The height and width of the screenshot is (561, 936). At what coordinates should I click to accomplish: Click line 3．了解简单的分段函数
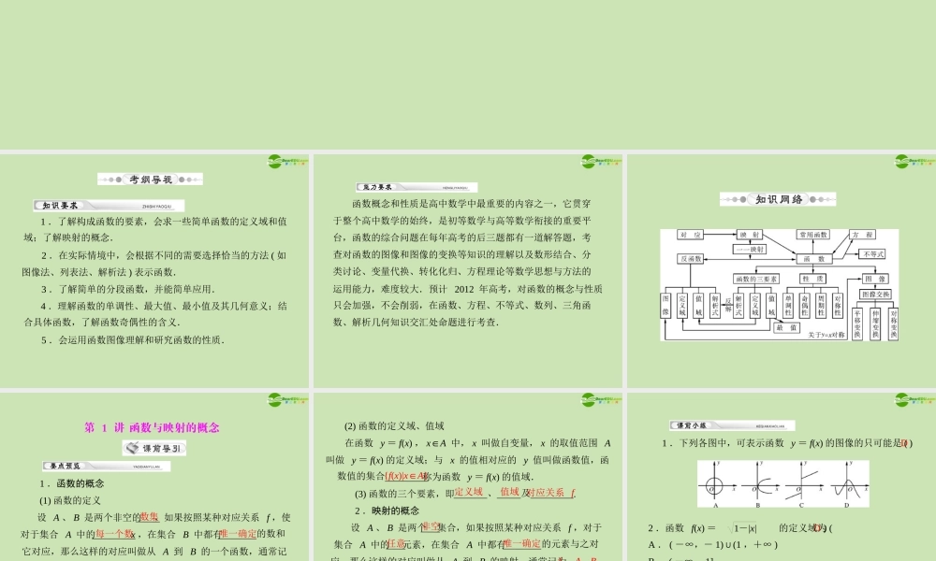coord(127,289)
